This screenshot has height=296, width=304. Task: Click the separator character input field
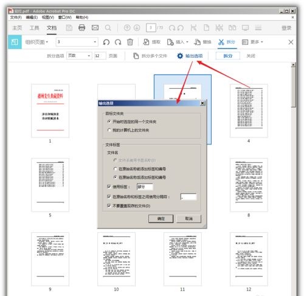188,196
